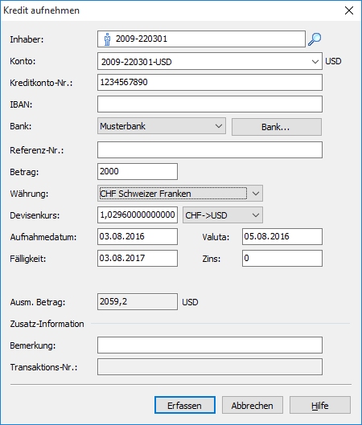Open the CHF->USD direction dropdown

[x=223, y=215]
